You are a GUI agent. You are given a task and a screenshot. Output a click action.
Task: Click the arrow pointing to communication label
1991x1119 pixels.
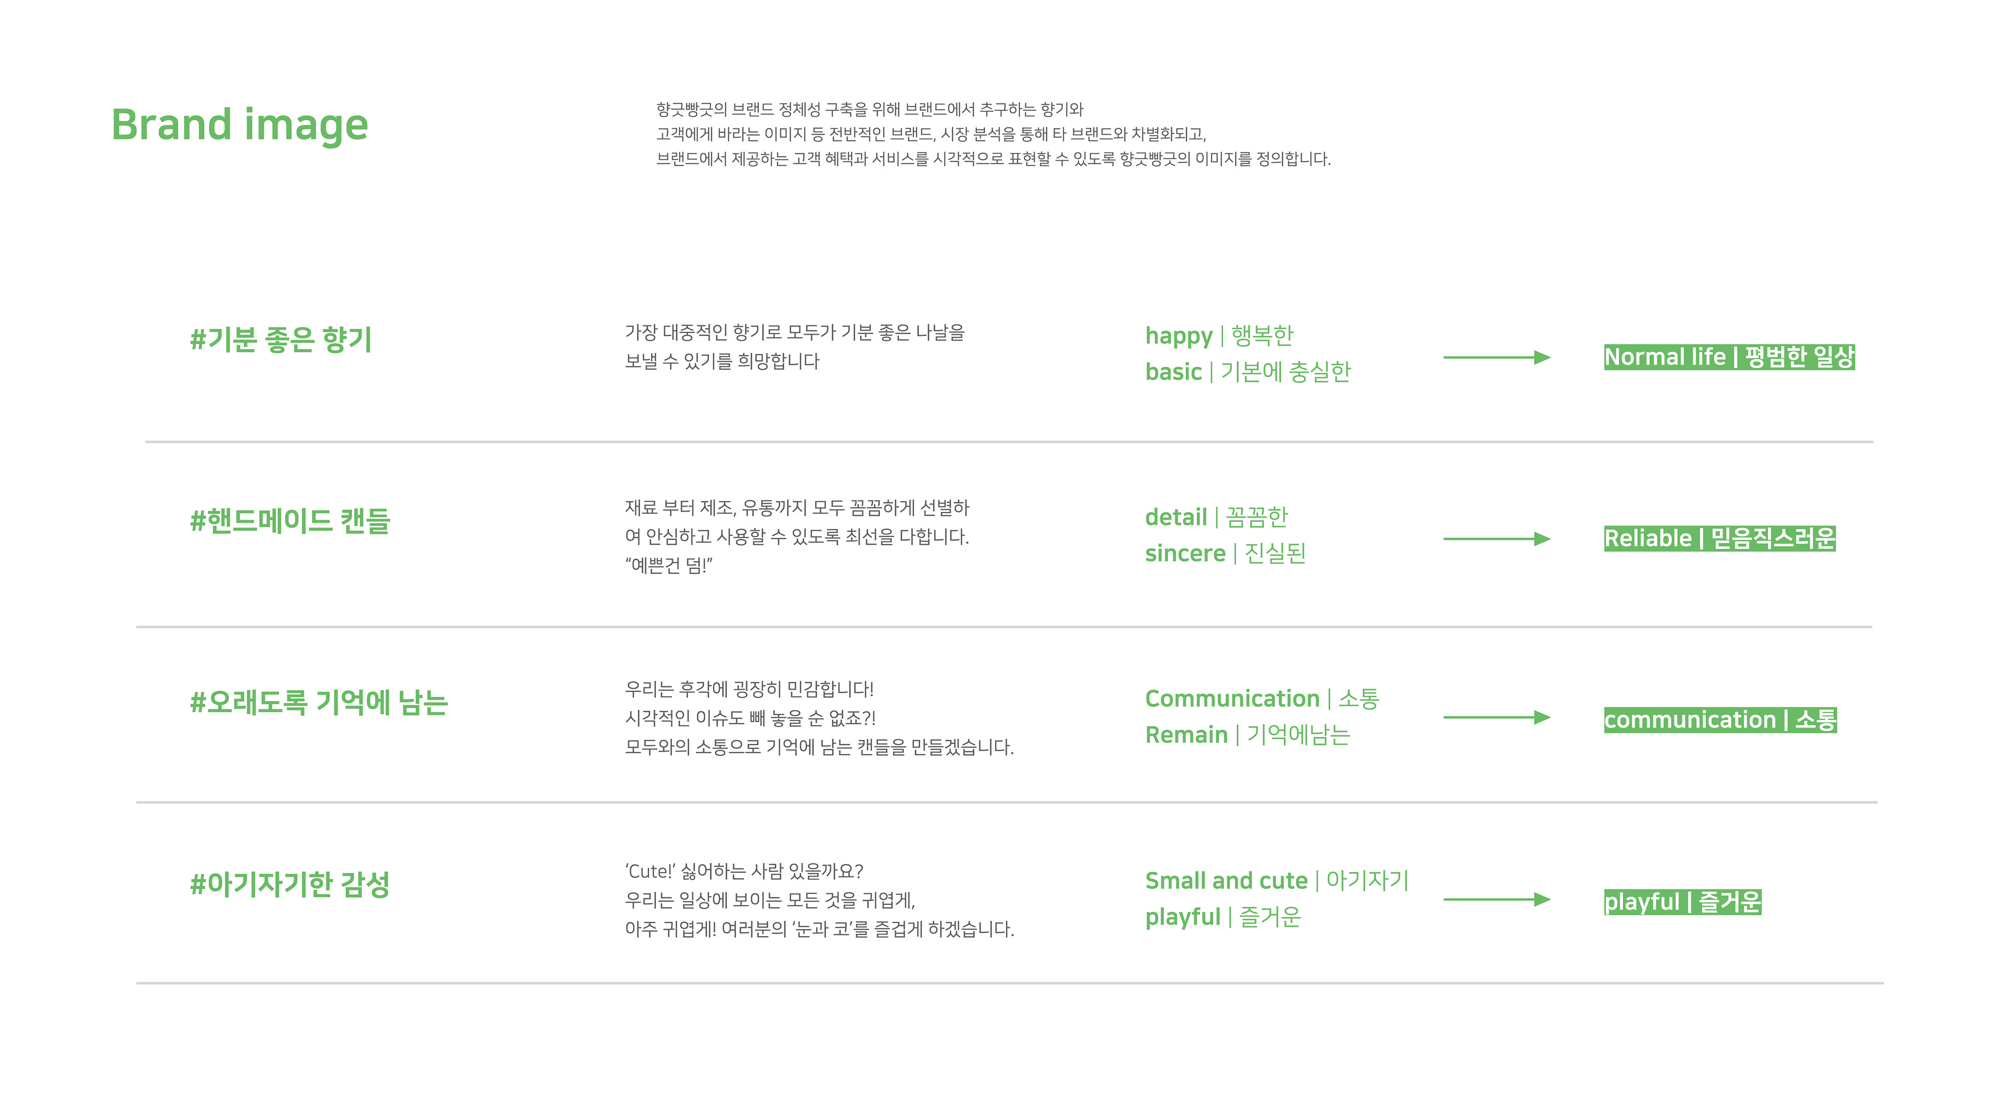click(1497, 718)
